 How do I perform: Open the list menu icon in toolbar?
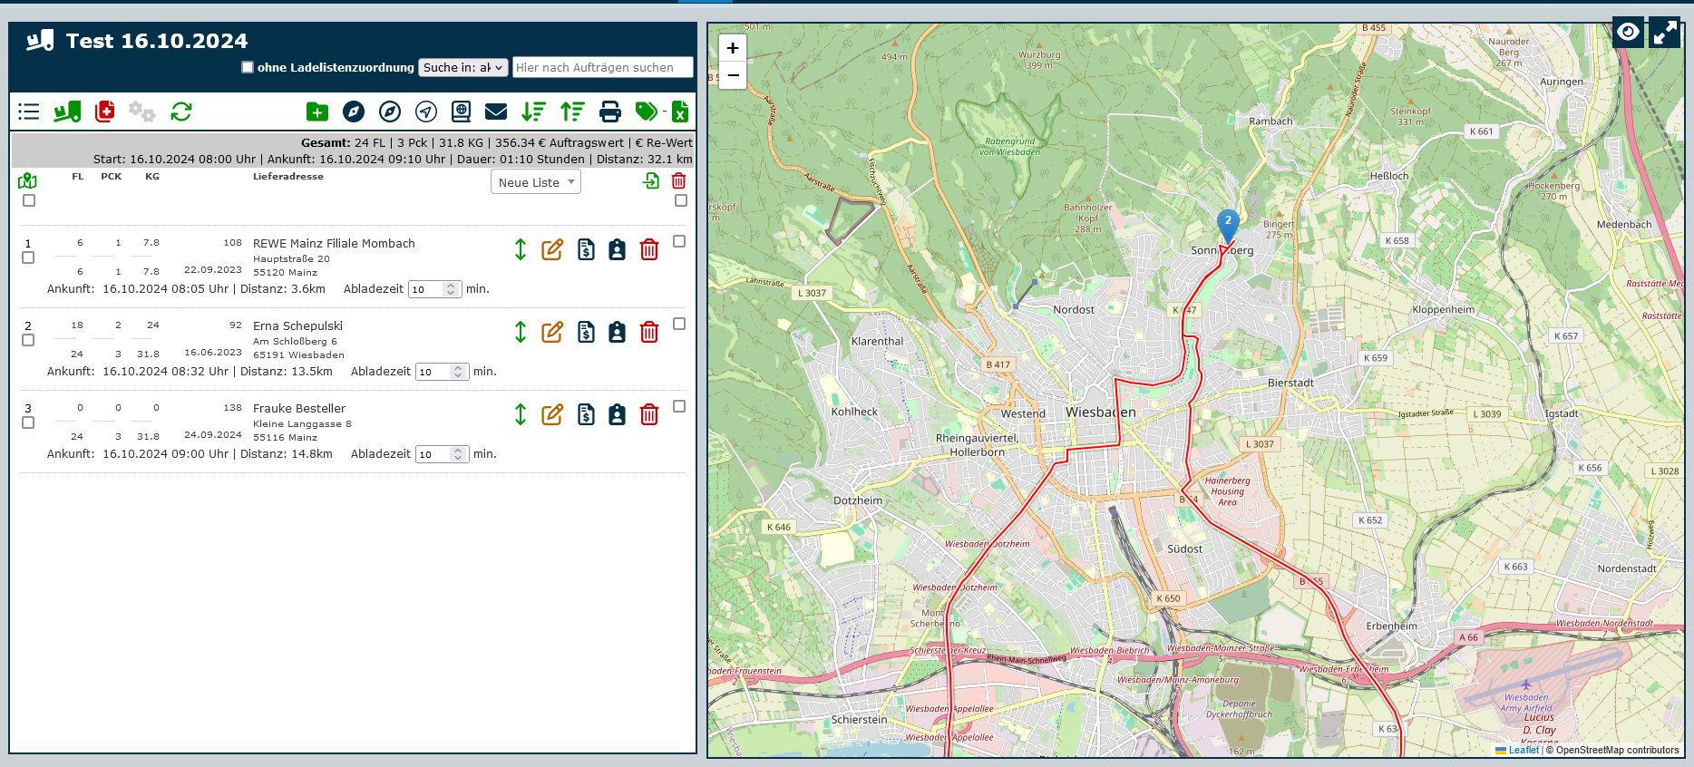pyautogui.click(x=29, y=112)
